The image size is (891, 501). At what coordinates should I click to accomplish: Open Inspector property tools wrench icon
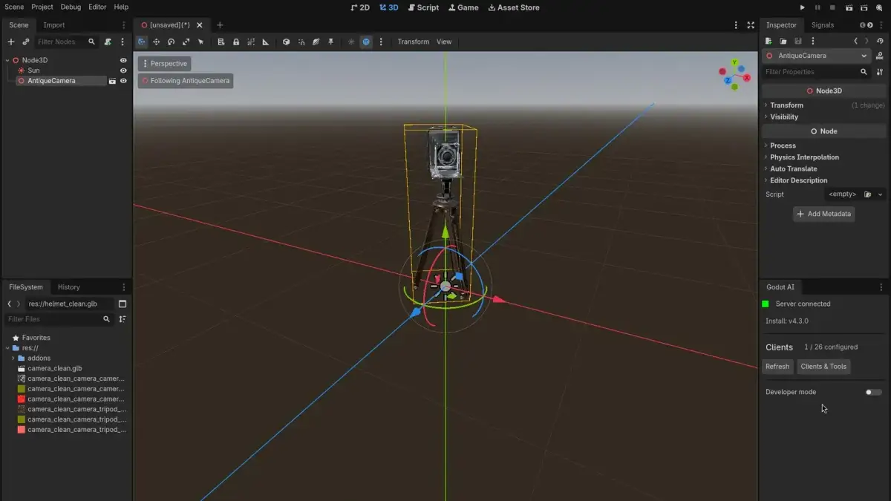pos(880,72)
